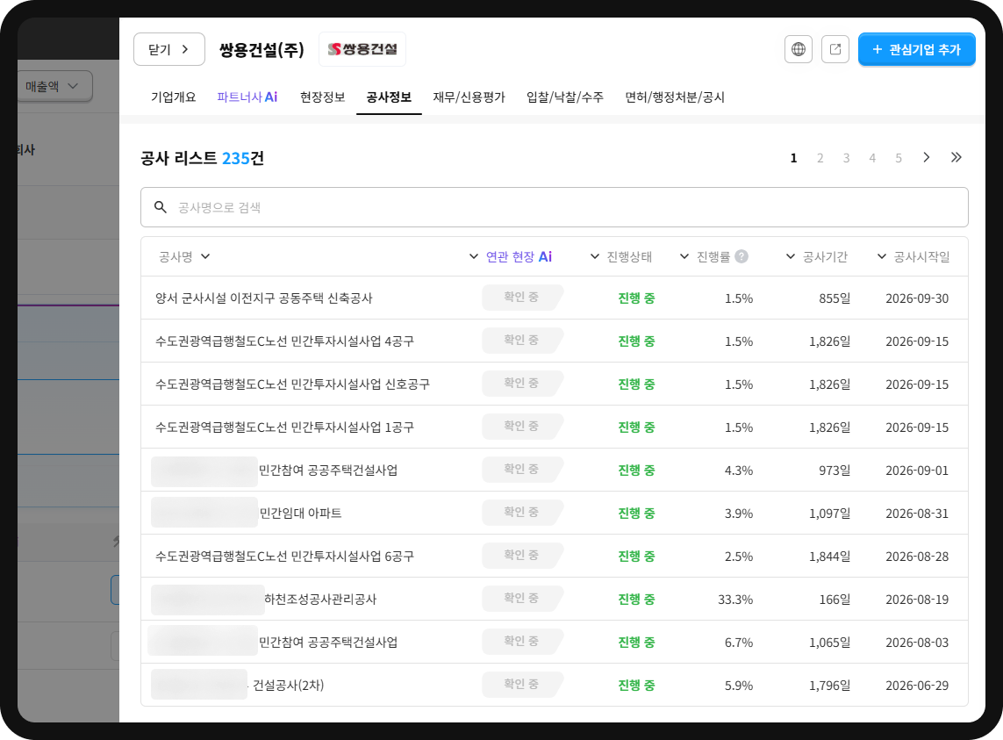Go to page 2
1003x740 pixels.
(x=820, y=158)
